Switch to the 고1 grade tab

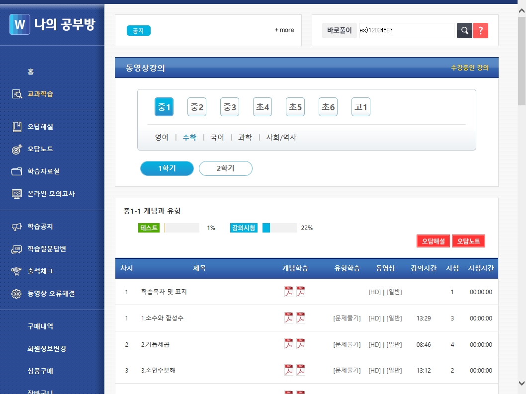coord(360,107)
